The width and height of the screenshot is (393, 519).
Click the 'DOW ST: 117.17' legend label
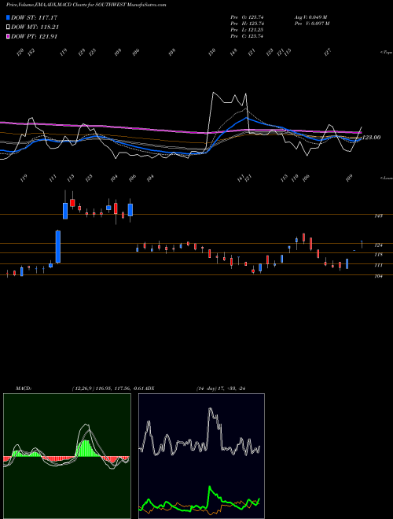[x=34, y=17]
